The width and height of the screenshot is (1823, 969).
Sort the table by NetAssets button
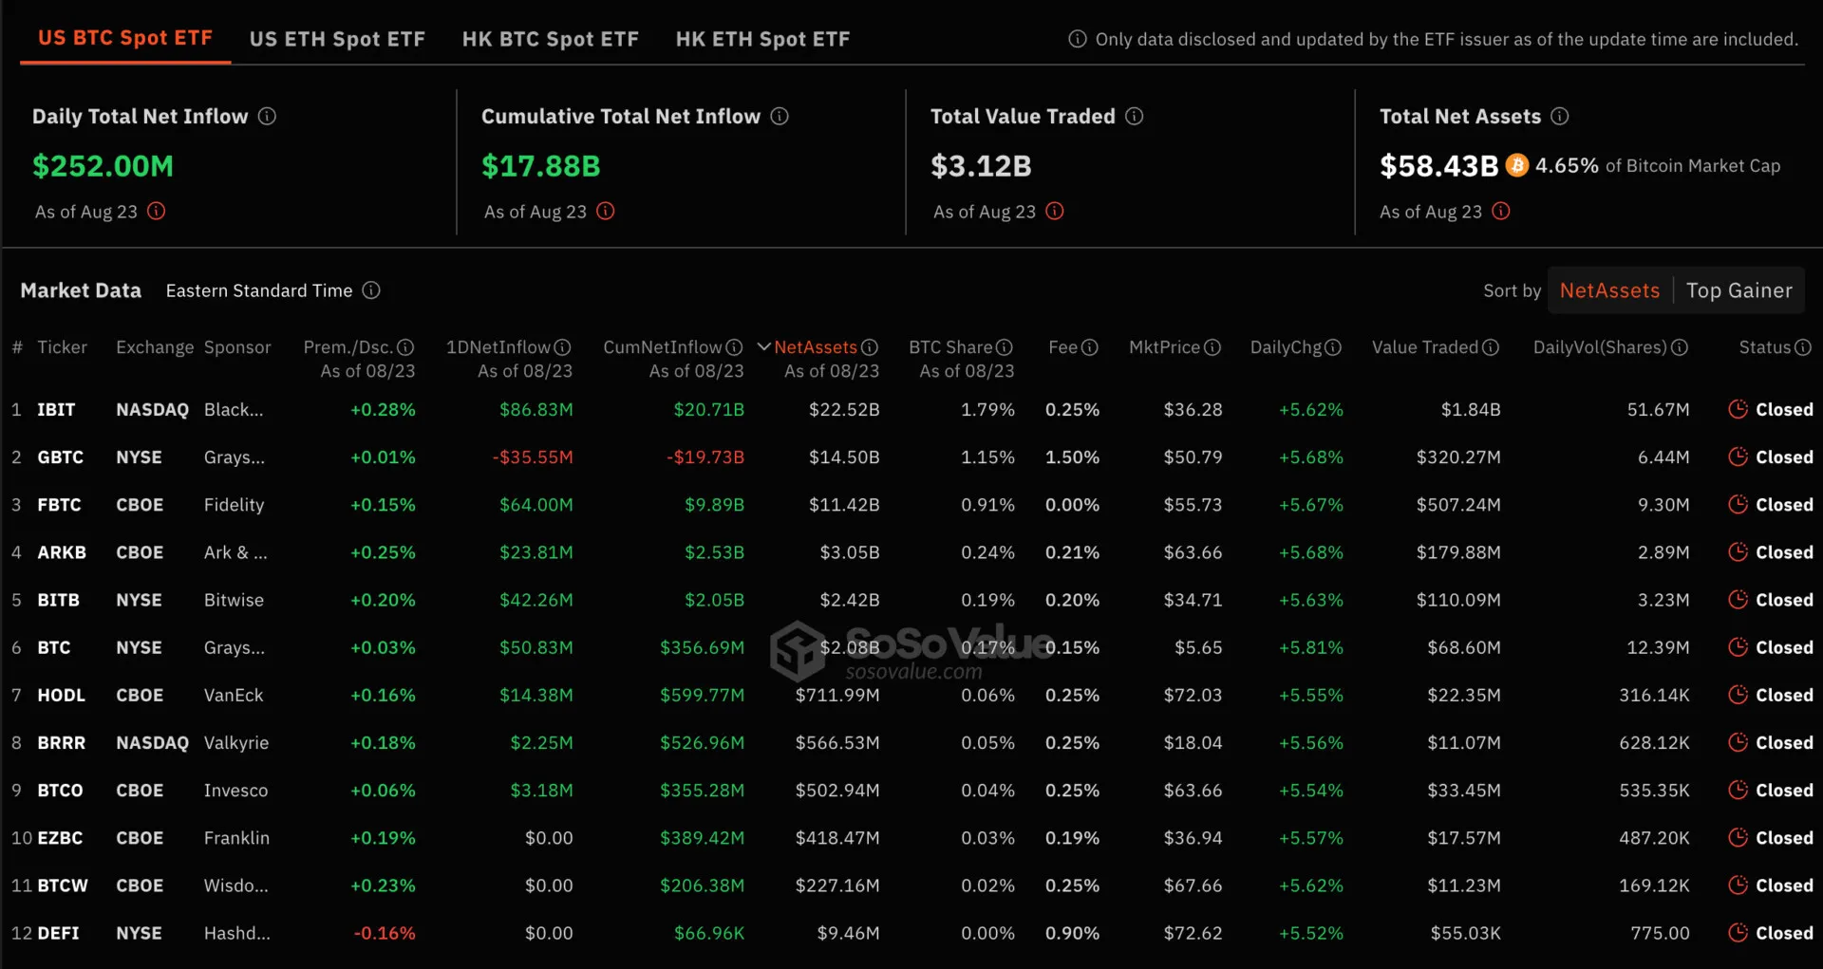tap(1609, 290)
